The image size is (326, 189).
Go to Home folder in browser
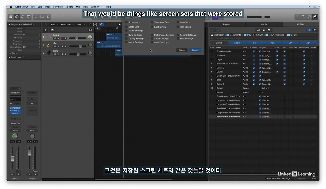pos(264,30)
